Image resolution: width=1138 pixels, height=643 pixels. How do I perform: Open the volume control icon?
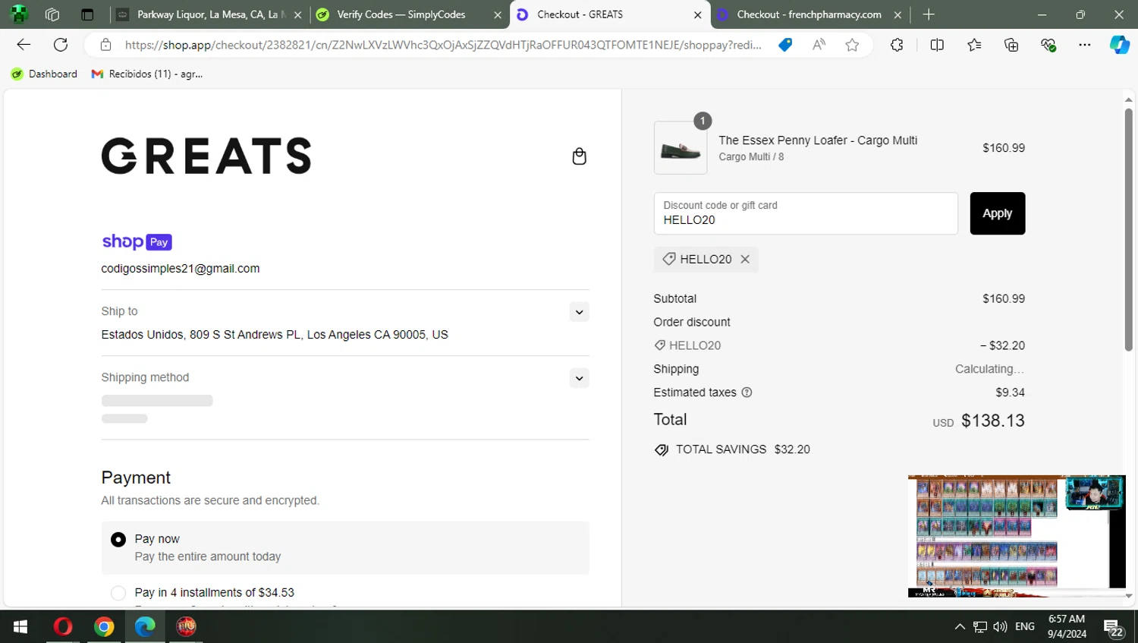point(1000,626)
